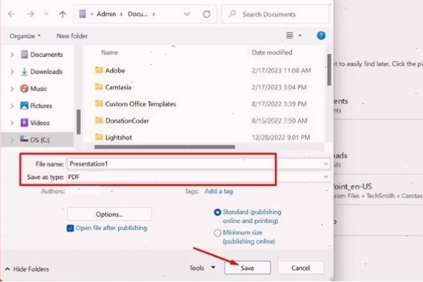Select Documents in navigation pane
This screenshot has height=282, width=423.
click(x=42, y=55)
